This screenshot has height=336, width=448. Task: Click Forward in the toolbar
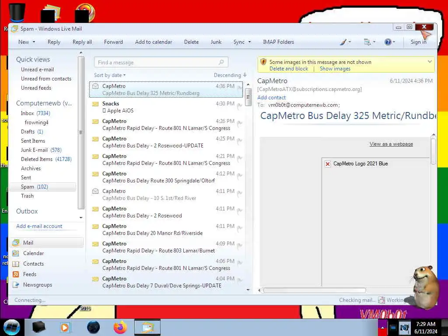113,42
